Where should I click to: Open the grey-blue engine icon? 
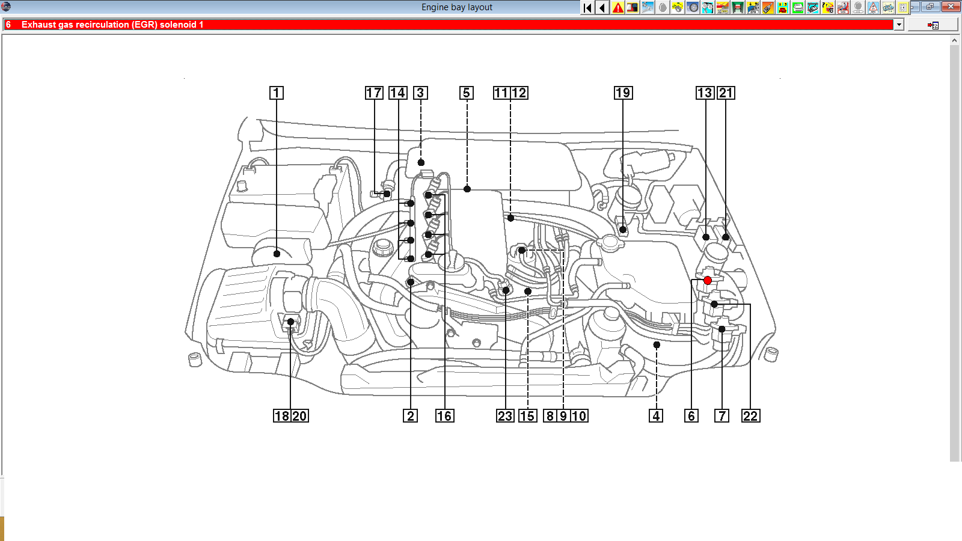[888, 8]
